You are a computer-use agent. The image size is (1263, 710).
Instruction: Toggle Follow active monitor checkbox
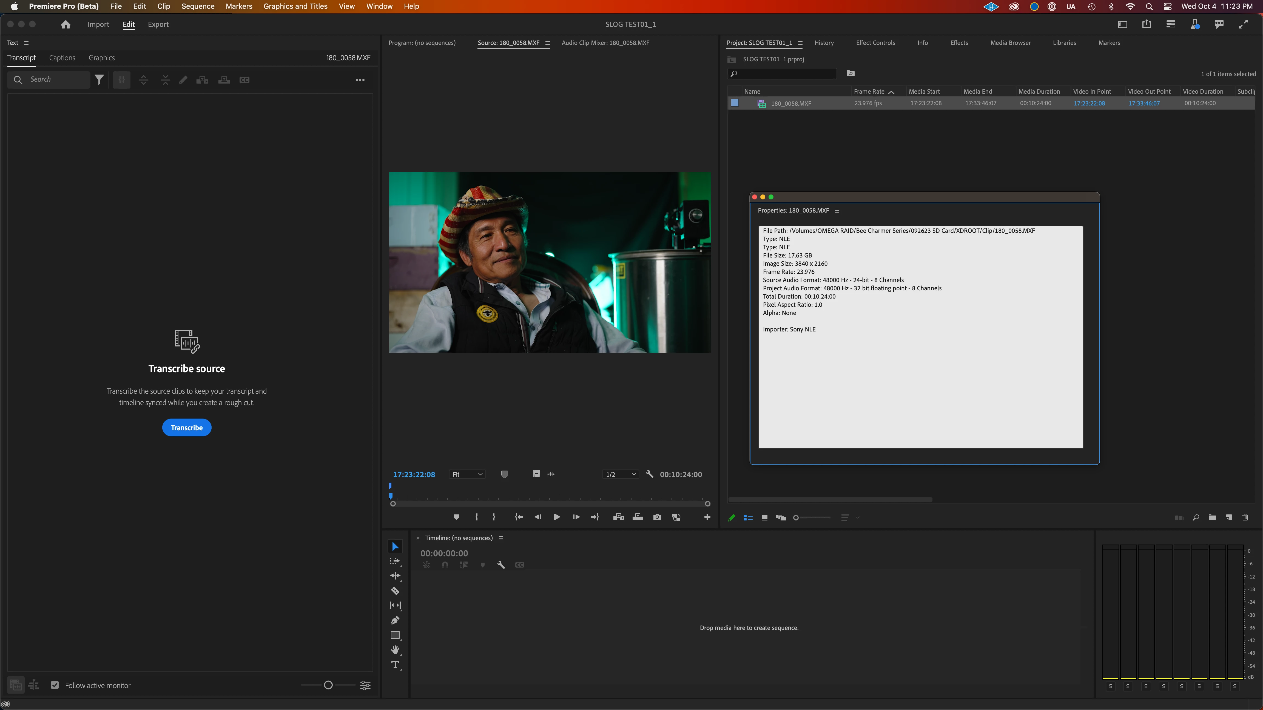[x=55, y=685]
